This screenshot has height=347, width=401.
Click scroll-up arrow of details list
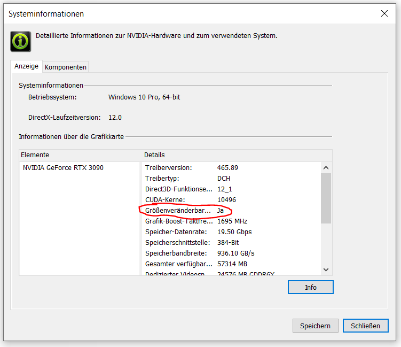click(x=326, y=168)
